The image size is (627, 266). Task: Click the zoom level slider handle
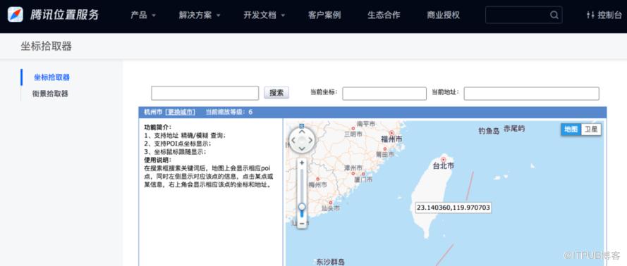[302, 207]
